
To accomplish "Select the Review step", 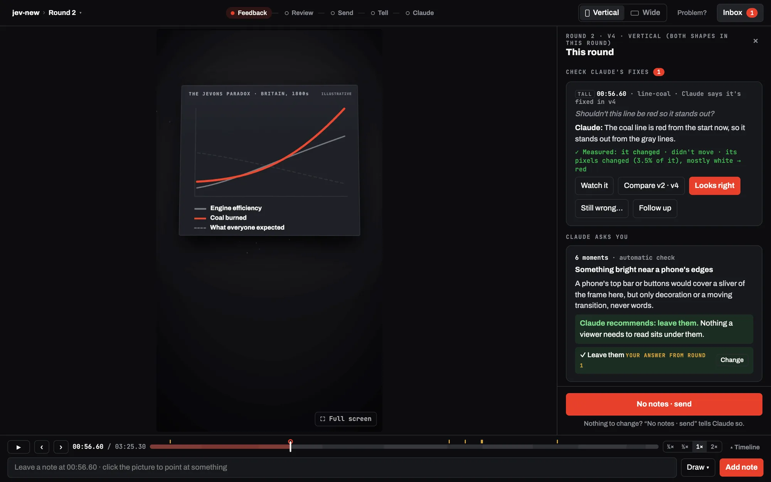I will pos(299,13).
